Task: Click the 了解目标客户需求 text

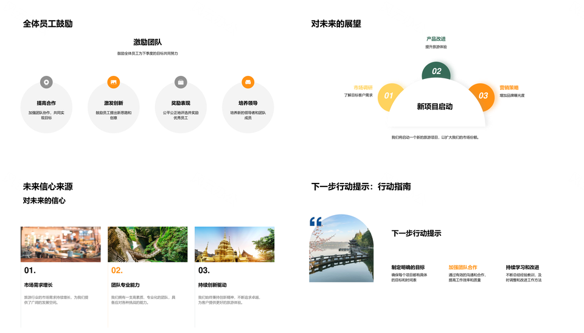Action: coord(358,95)
